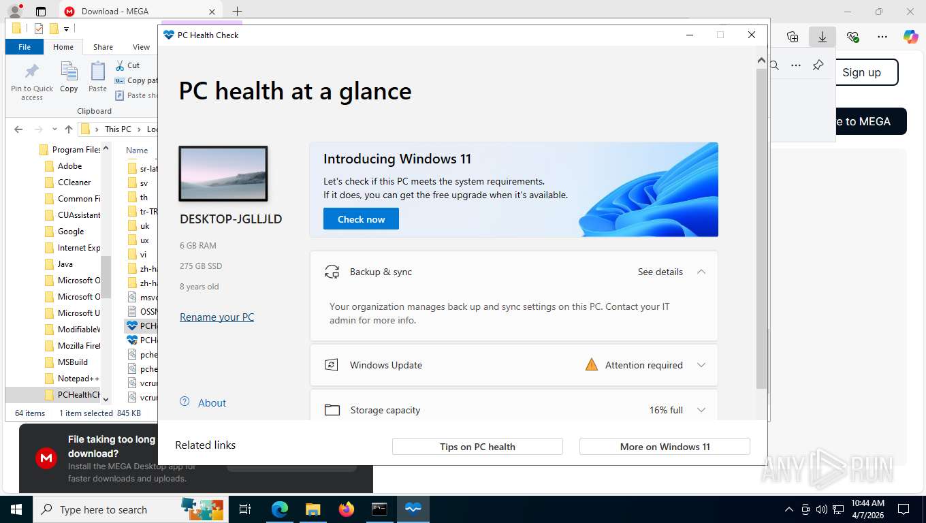The width and height of the screenshot is (926, 523).
Task: Select the Adobe folder in tree
Action: (69, 165)
